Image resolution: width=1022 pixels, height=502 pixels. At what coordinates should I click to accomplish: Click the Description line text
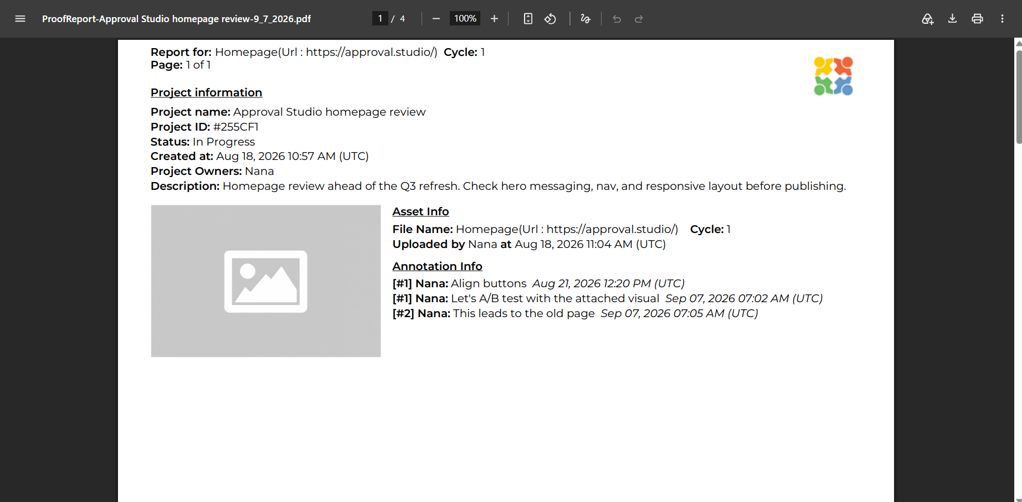pos(498,186)
